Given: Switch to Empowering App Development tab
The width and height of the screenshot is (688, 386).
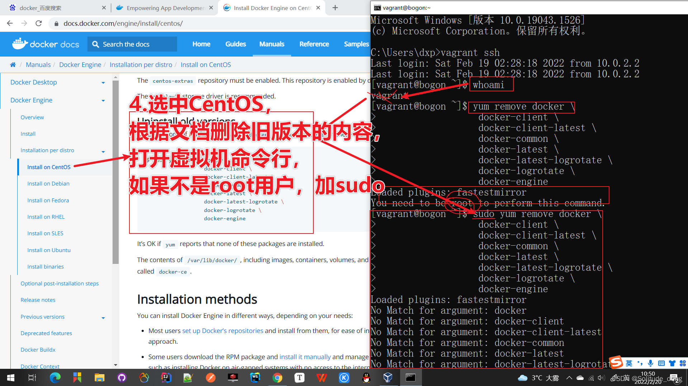Looking at the screenshot, I should pos(164,8).
